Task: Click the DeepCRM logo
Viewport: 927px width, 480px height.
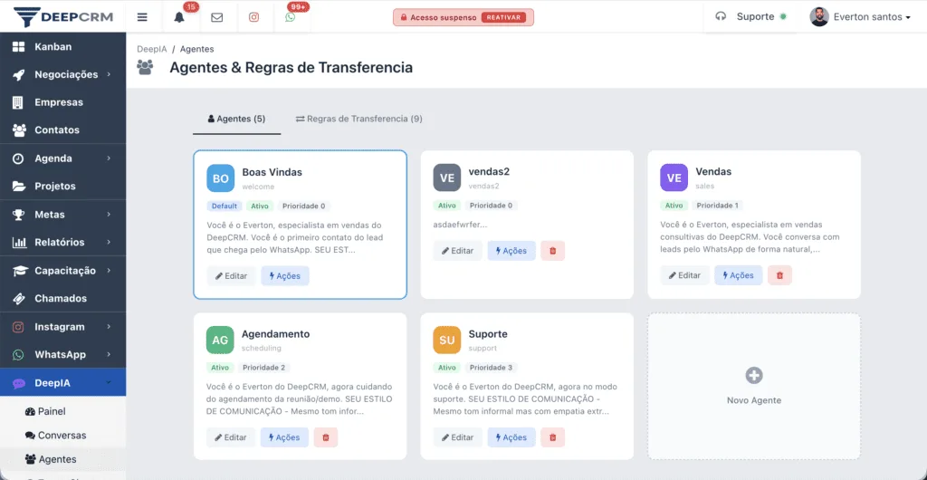Action: point(62,16)
